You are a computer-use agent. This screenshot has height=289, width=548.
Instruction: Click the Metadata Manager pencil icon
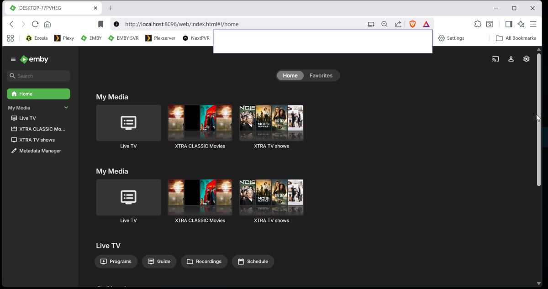click(14, 151)
